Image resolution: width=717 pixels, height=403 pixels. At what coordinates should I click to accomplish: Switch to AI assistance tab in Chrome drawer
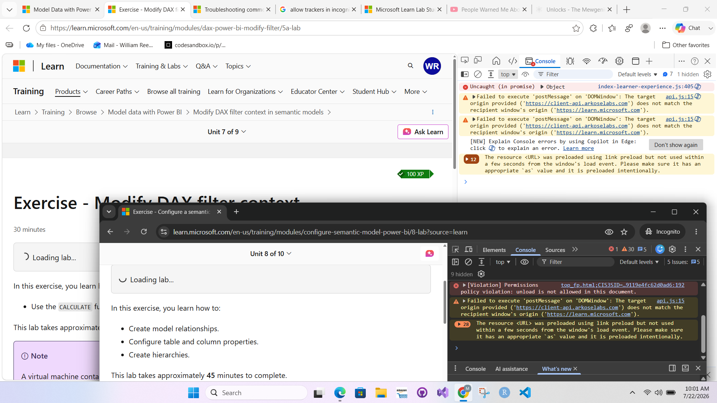(511, 369)
